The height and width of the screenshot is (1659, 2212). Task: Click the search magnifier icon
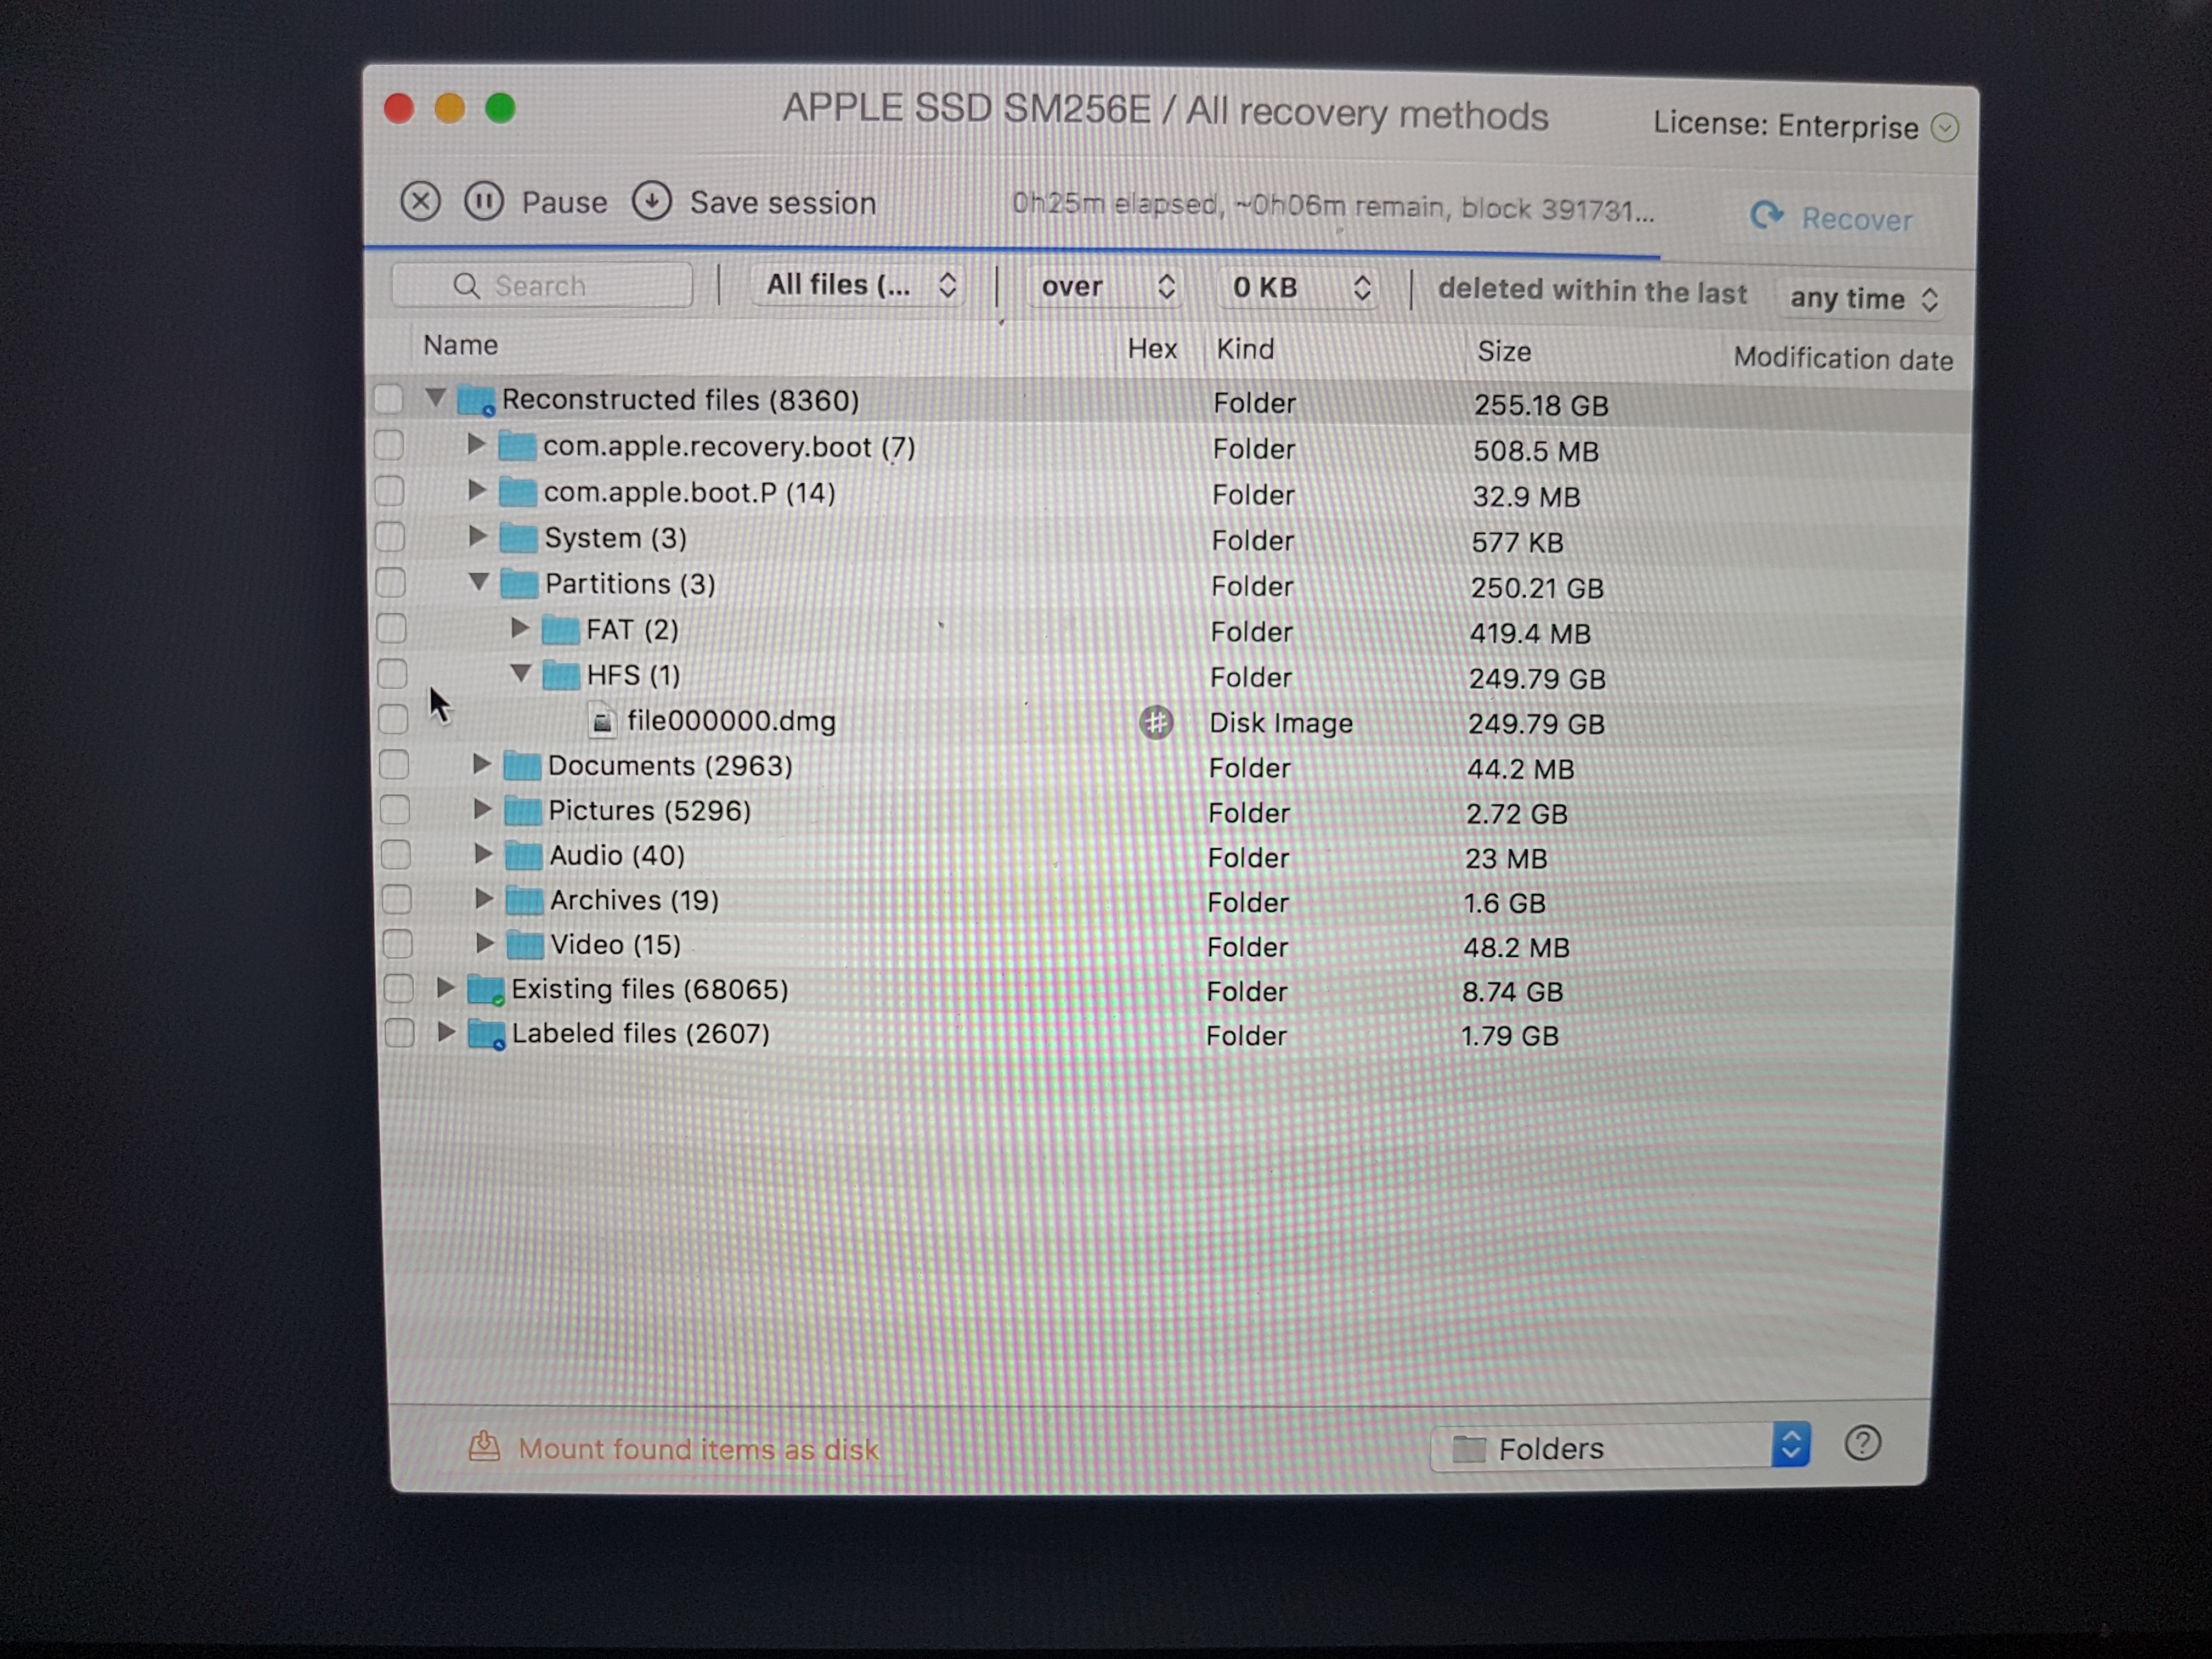tap(466, 286)
